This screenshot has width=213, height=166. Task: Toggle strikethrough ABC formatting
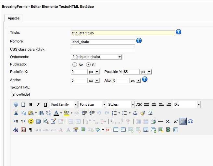pyautogui.click(x=139, y=105)
